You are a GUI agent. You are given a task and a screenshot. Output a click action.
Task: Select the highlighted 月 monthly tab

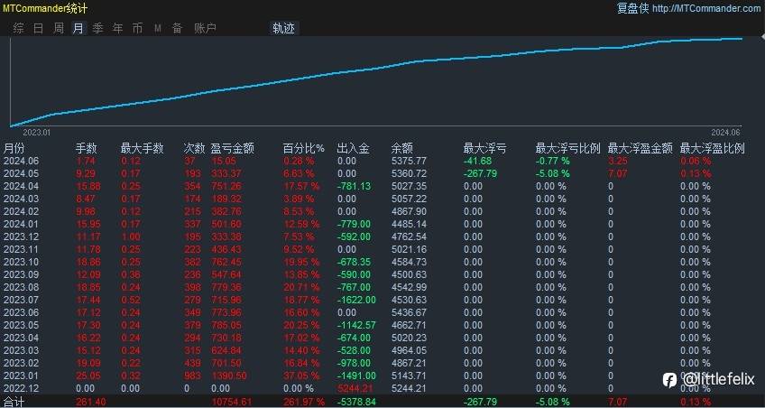[78, 28]
